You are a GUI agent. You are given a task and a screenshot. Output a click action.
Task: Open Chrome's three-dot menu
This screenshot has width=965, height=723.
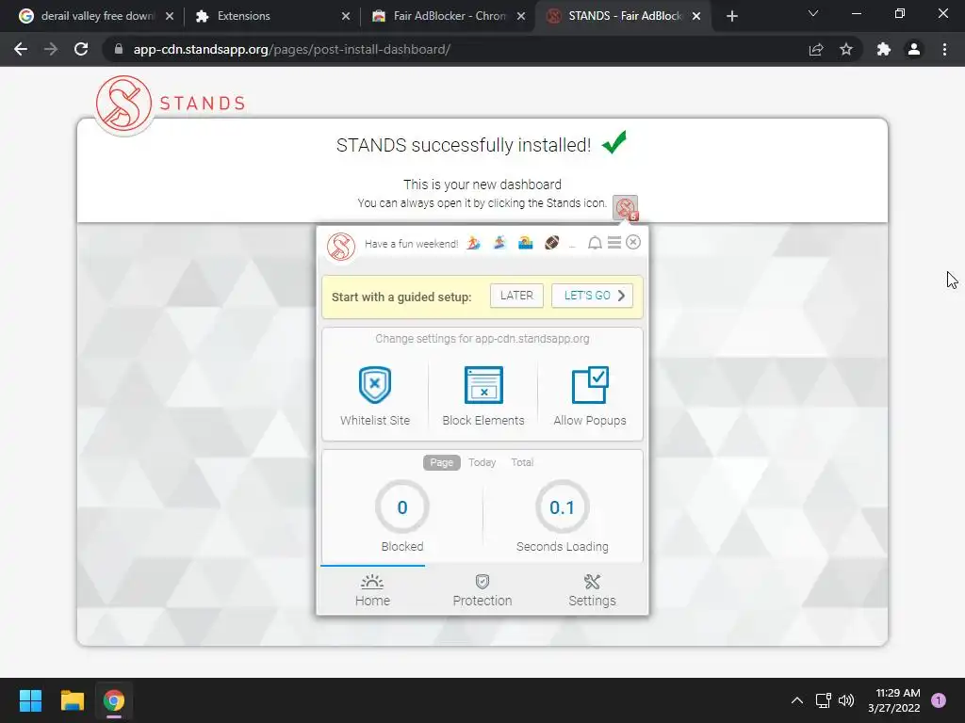point(944,49)
